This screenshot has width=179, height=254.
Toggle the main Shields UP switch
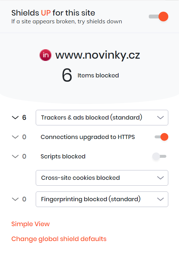[159, 17]
